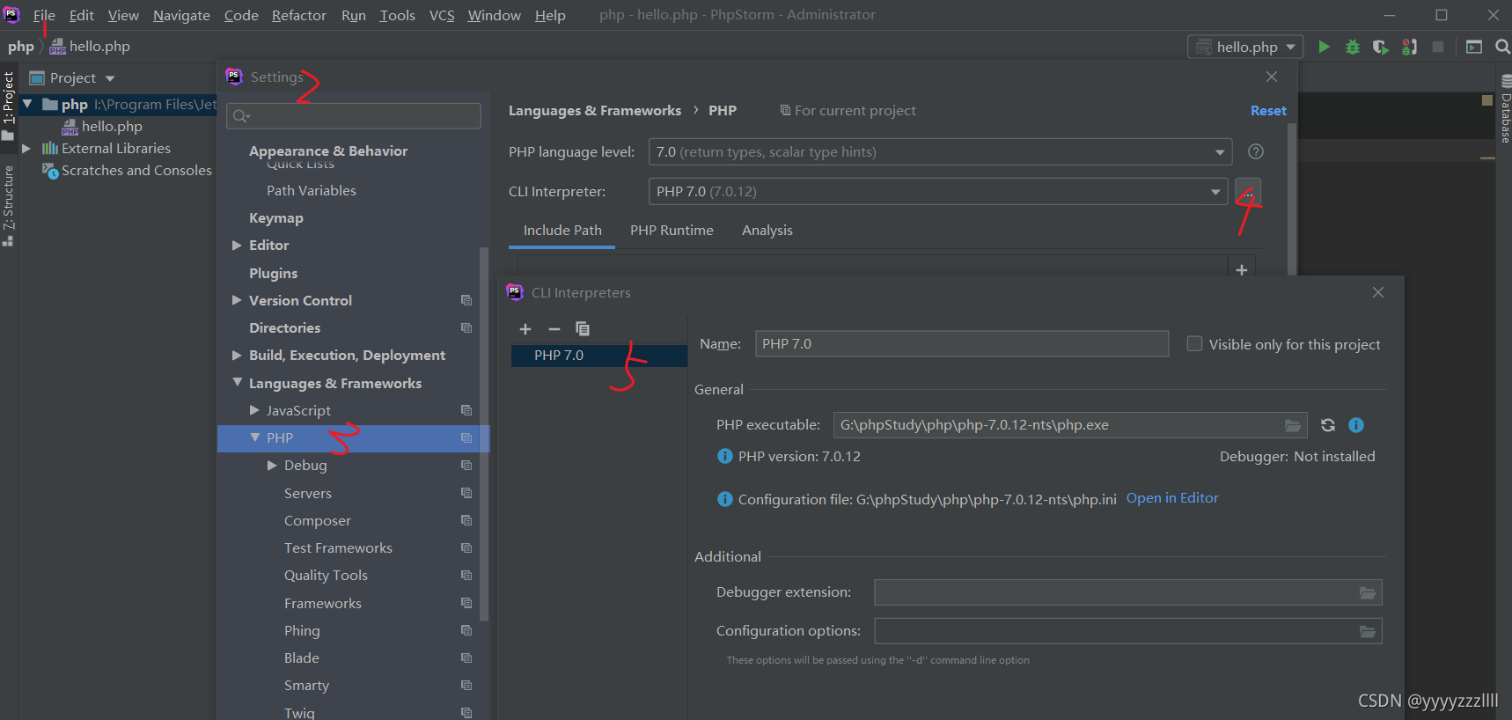
Task: Select the Include Path tab
Action: click(x=562, y=230)
